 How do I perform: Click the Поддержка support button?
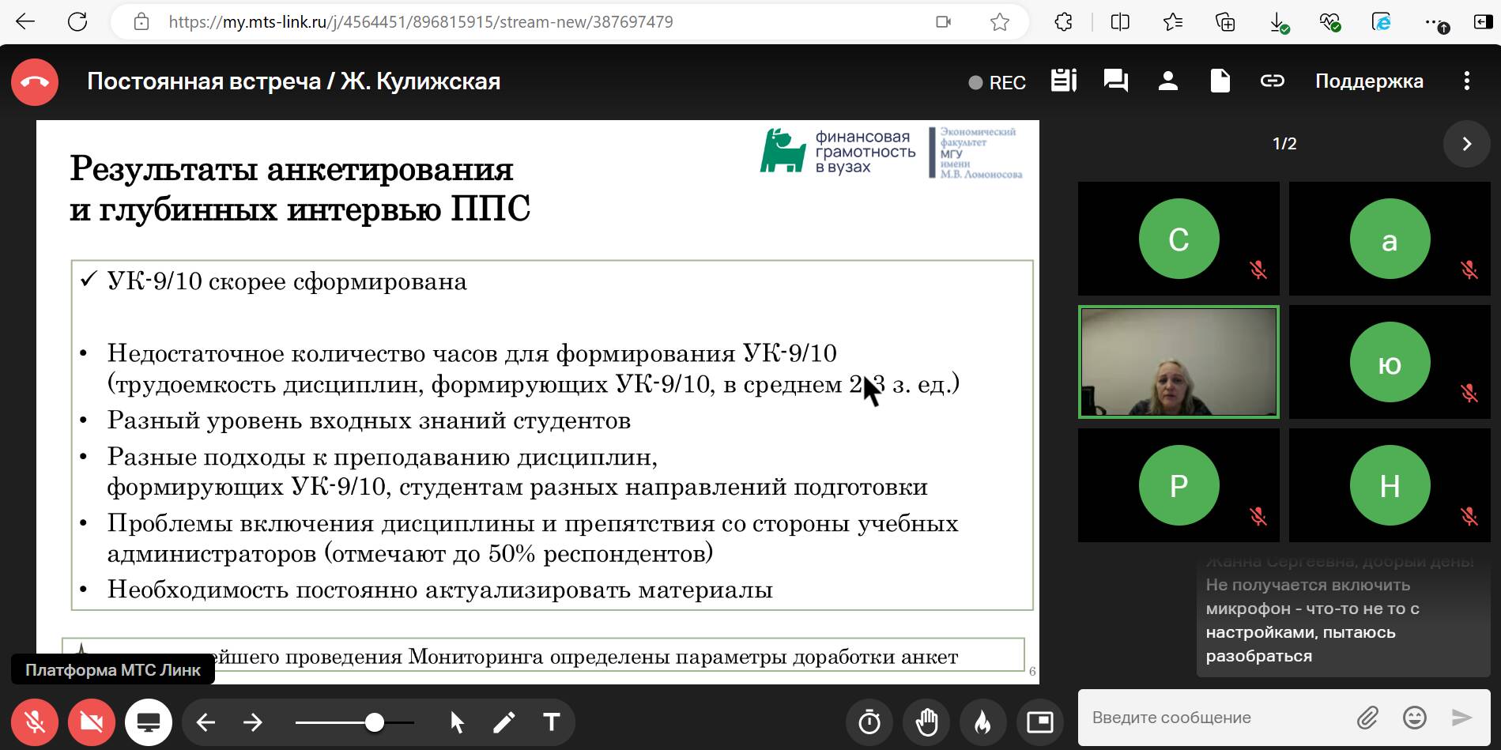[1369, 81]
